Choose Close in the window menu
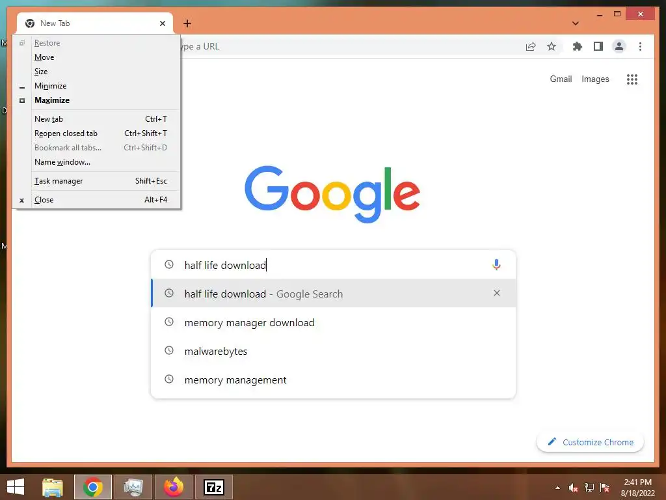Viewport: 666px width, 500px height. [x=97, y=200]
